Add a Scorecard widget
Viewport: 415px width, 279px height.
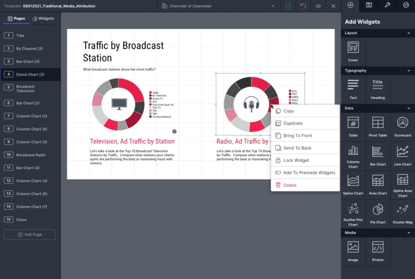[402, 127]
